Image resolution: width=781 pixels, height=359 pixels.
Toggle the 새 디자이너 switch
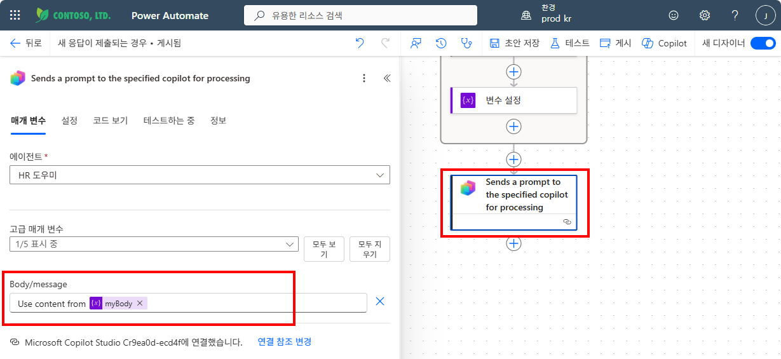(763, 43)
